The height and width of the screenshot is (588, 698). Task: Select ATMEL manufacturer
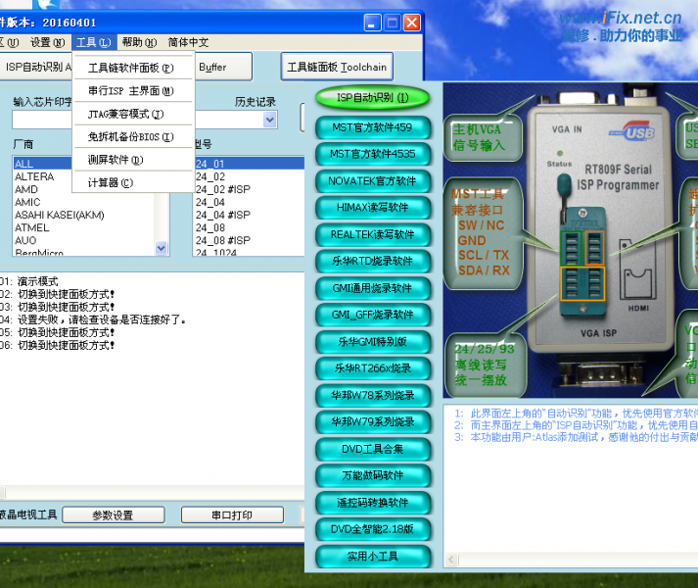(83, 227)
